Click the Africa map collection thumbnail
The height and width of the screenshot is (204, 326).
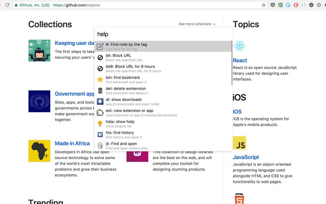39,151
